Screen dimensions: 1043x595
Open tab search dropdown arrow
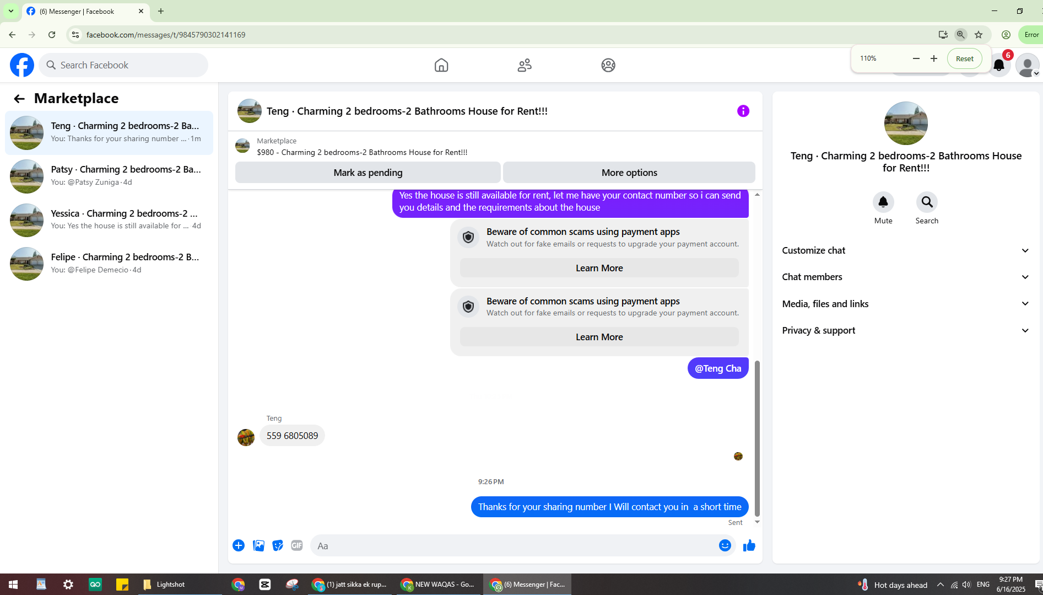coord(10,11)
